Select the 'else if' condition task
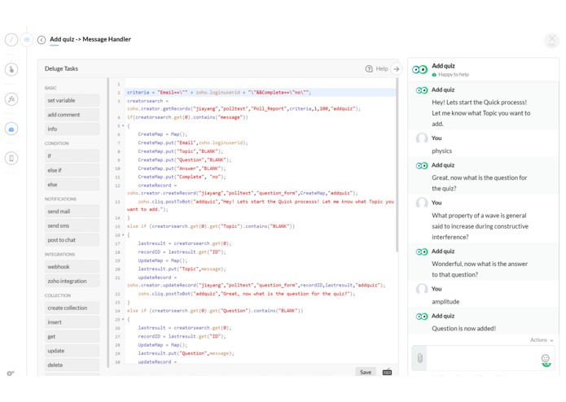 click(72, 170)
